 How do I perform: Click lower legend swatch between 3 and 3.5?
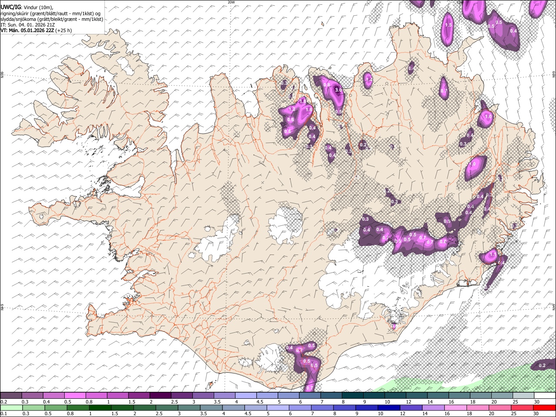click(x=189, y=408)
